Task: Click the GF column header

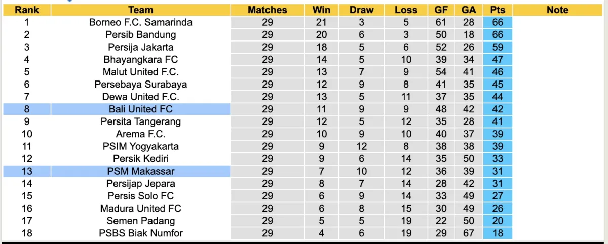Action: click(x=441, y=10)
